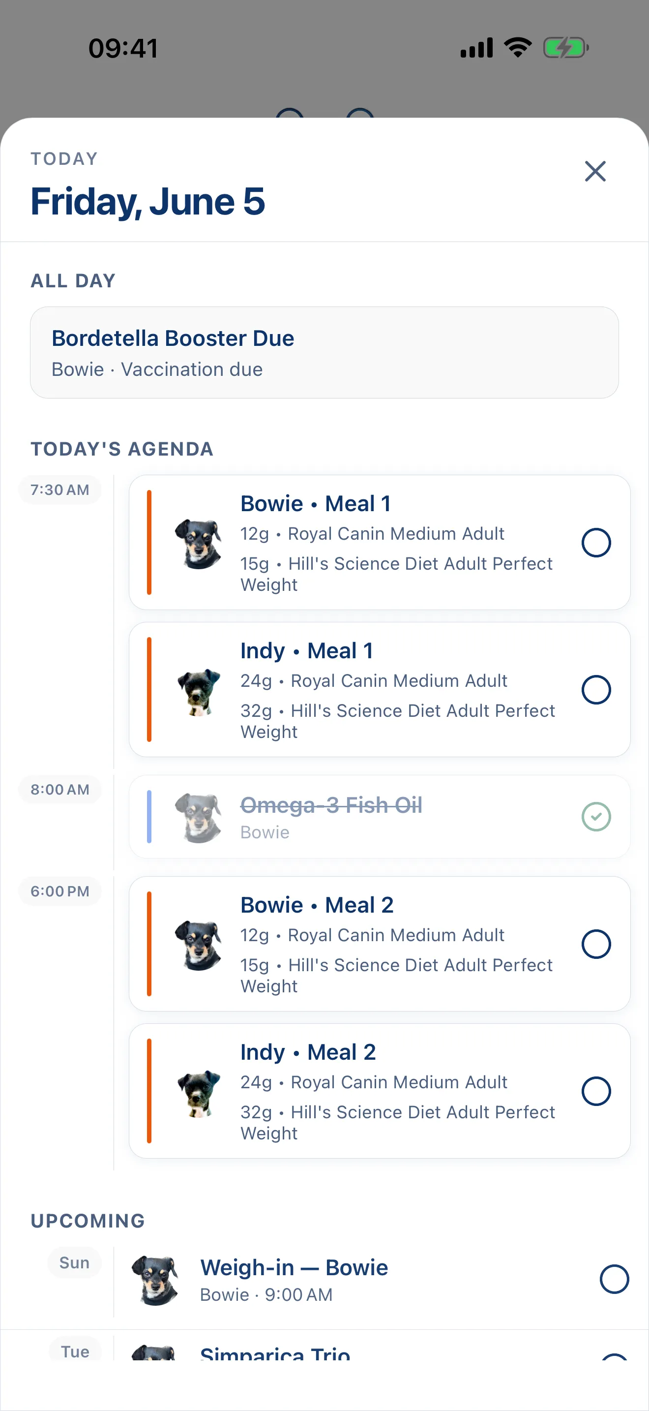Mark Bowie Meal 2 as complete
Viewport: 649px width, 1411px height.
pyautogui.click(x=596, y=943)
